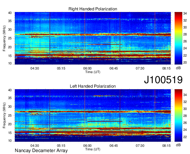Click the 40 MHz tick on the Left Handed frequency axis
This screenshot has width=190, height=154.
point(10,90)
